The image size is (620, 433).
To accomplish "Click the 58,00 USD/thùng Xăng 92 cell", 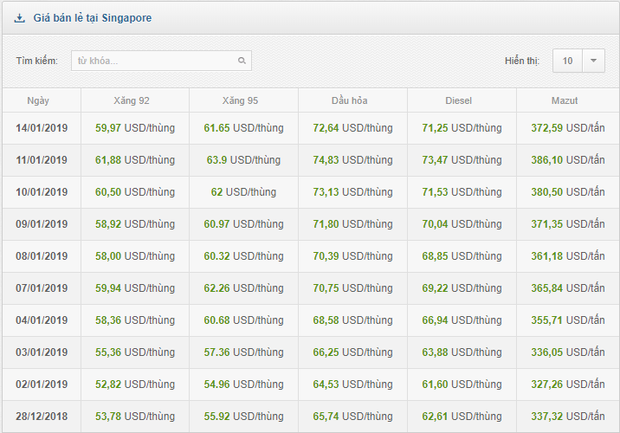I will click(135, 256).
